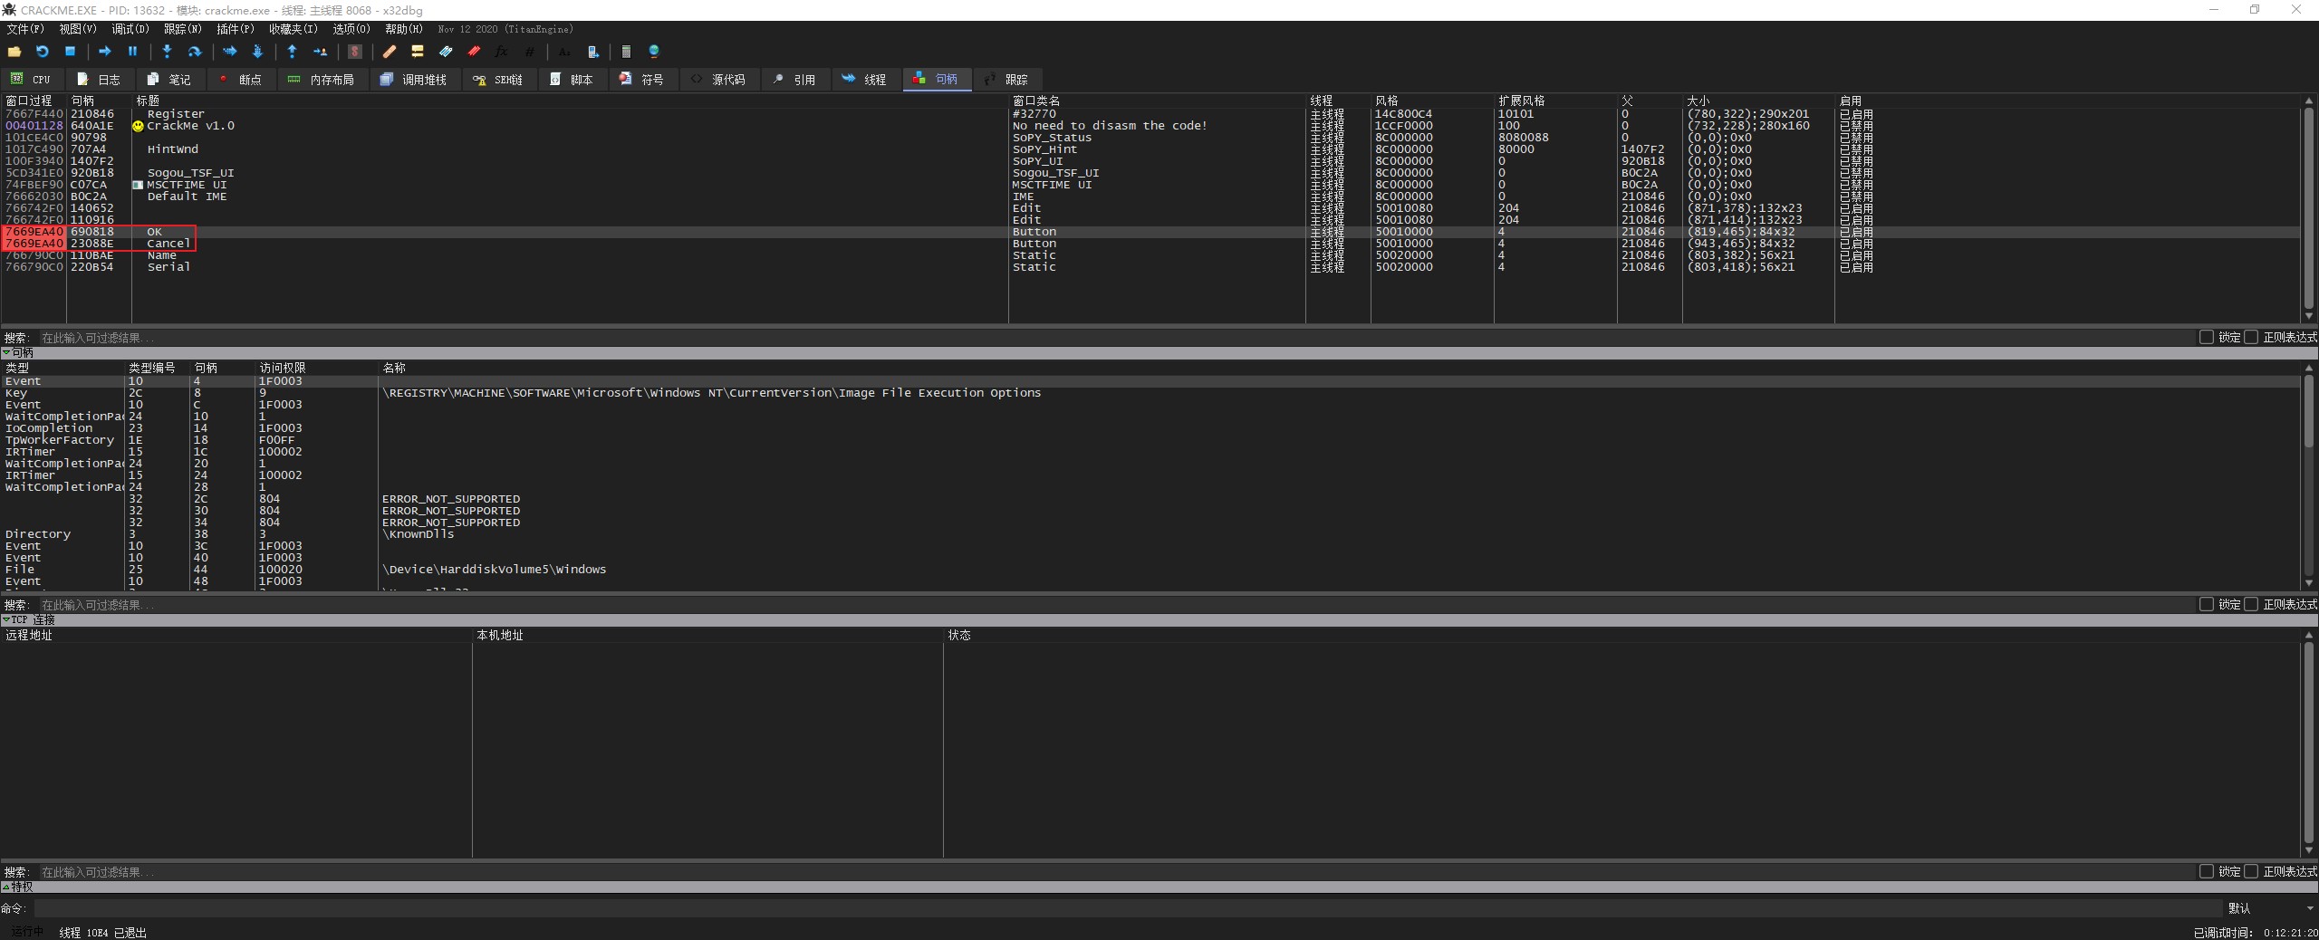Switch to the 断点 tab
This screenshot has height=940, width=2319.
point(240,80)
